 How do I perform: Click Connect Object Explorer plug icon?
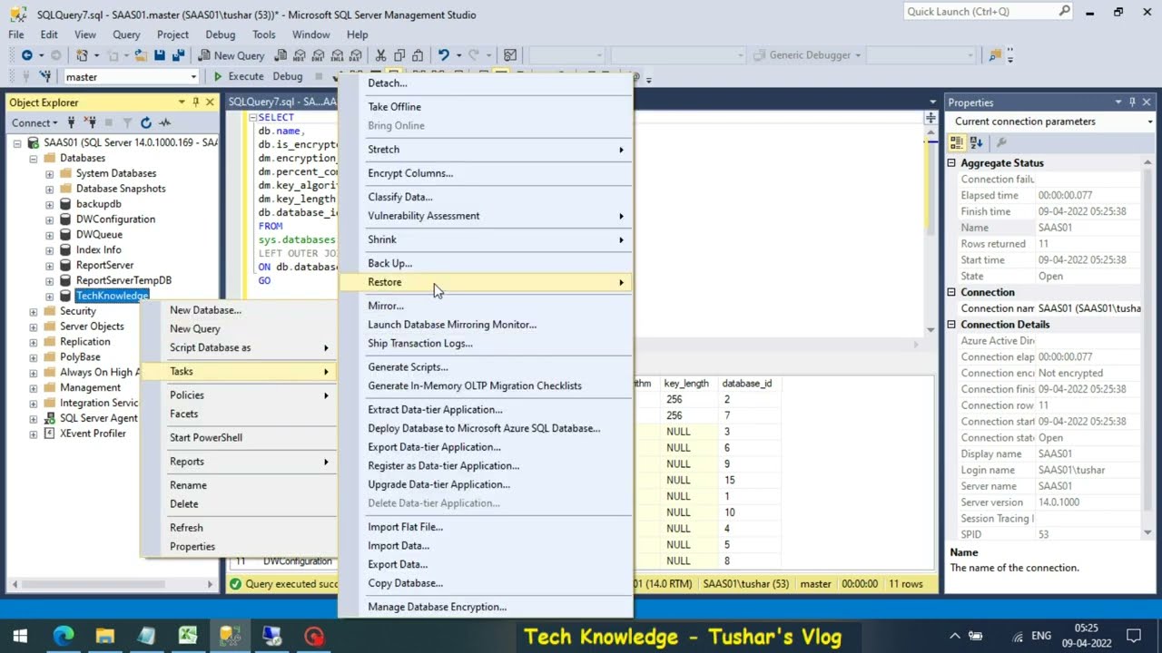(x=73, y=122)
